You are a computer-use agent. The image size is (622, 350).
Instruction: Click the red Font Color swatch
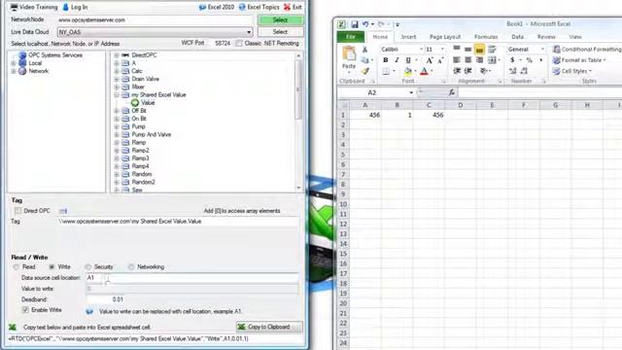tap(424, 71)
